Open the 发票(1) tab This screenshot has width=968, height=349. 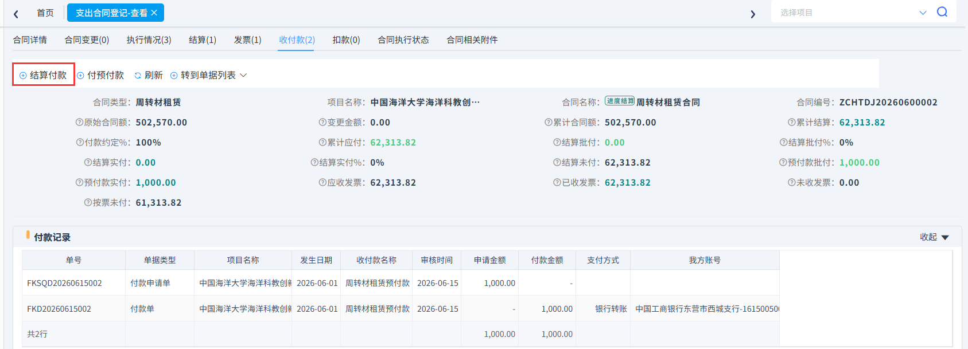tap(247, 40)
